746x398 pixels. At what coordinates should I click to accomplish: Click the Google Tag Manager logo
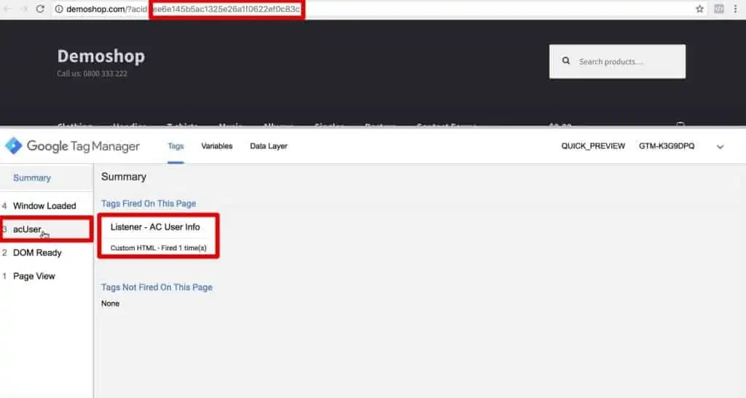point(73,146)
